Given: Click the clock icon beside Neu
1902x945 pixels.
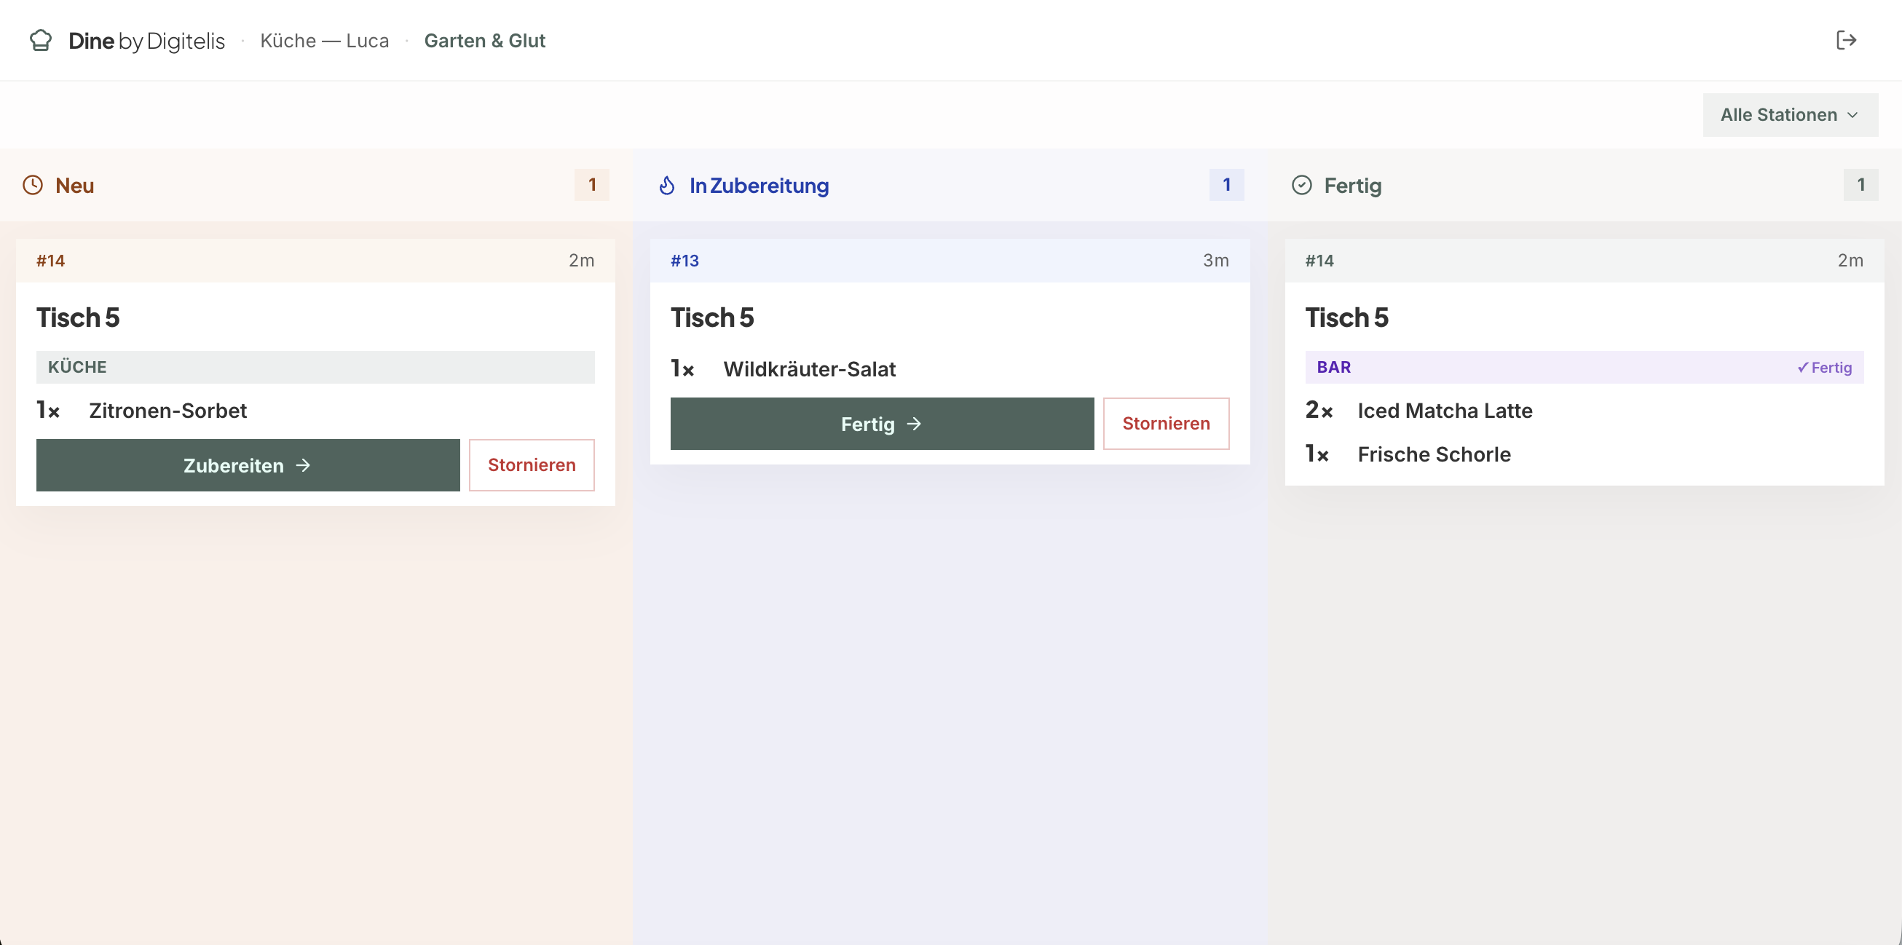Looking at the screenshot, I should coord(33,186).
